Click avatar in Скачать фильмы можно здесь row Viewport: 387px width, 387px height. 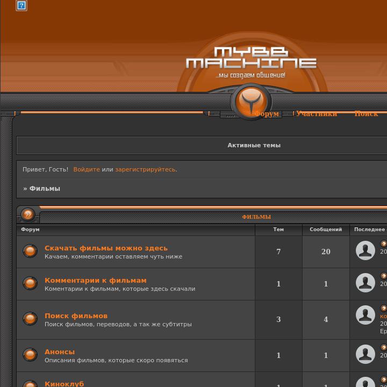click(365, 250)
